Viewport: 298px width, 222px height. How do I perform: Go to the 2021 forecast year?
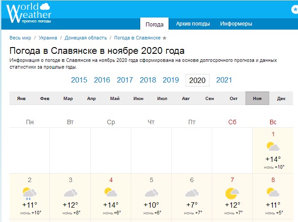pyautogui.click(x=224, y=80)
